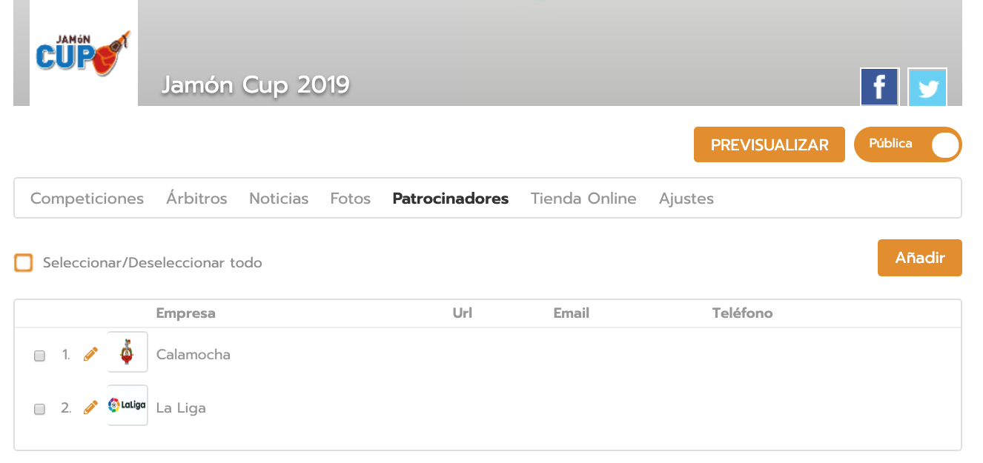Viewport: 983px width, 463px height.
Task: Tick the checkbox for La Liga row
Action: click(40, 409)
